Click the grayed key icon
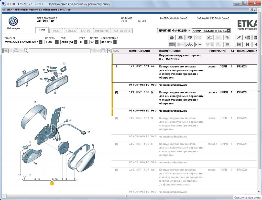Image resolution: width=262 pixels, height=200 pixels. coord(180,44)
